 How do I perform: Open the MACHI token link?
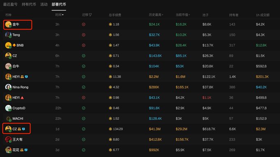[18, 119]
